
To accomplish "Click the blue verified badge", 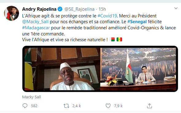I will pyautogui.click(x=60, y=9).
